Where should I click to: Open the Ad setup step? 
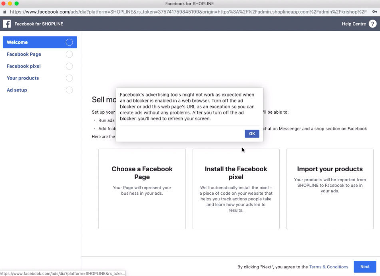point(40,90)
